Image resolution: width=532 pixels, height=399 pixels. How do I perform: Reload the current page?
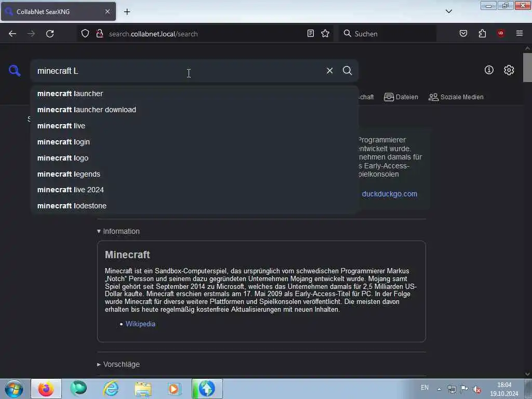coord(50,34)
